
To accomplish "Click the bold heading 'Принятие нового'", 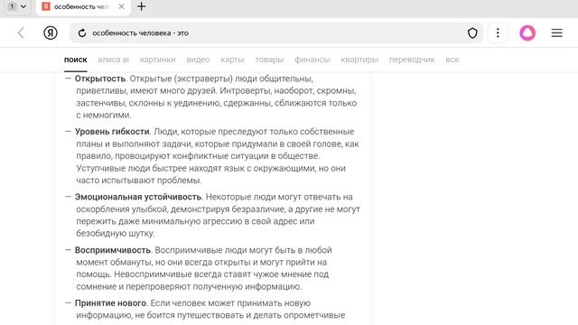I will coord(110,303).
